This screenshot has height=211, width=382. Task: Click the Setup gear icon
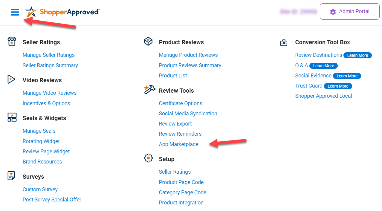[x=148, y=158]
